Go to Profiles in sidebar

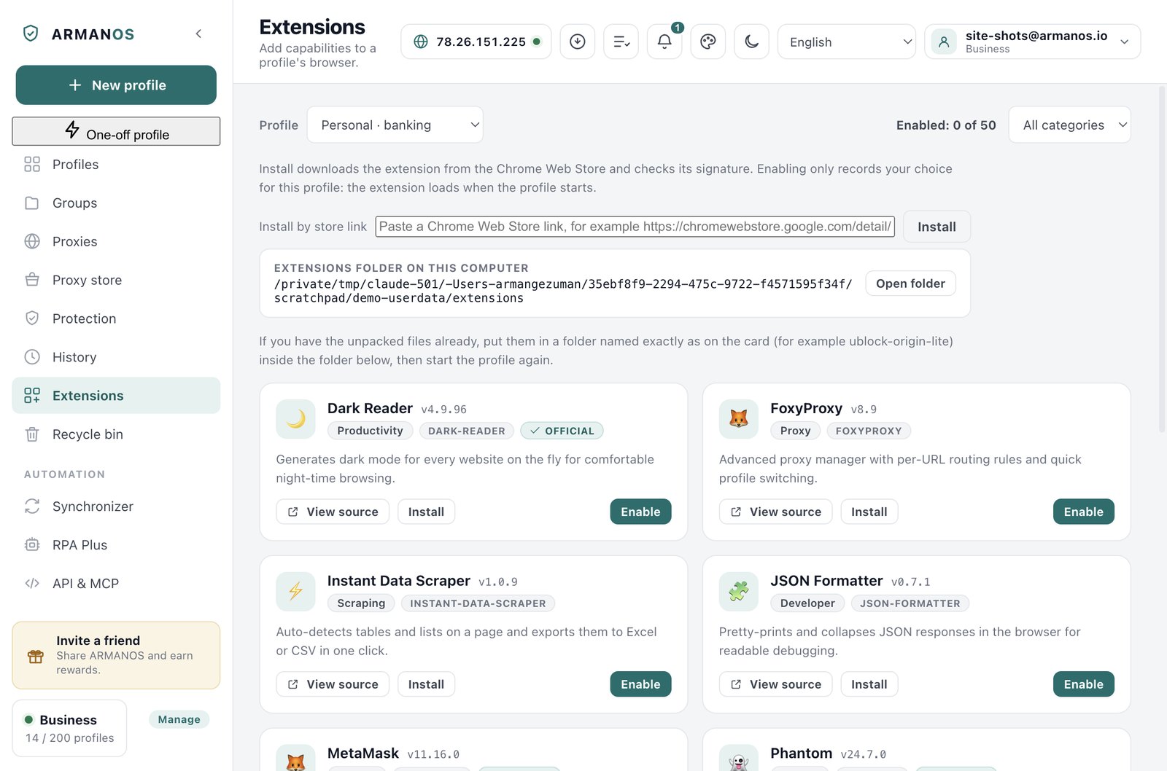pyautogui.click(x=116, y=165)
